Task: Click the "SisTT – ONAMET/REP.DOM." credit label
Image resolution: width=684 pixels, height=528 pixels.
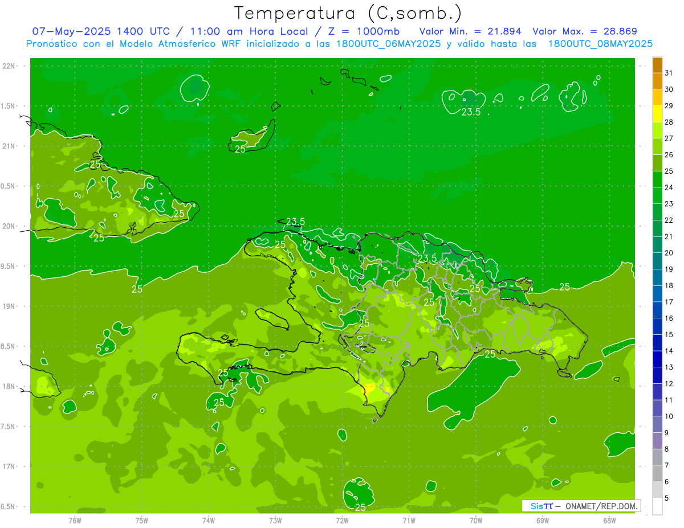Action: pos(581,506)
